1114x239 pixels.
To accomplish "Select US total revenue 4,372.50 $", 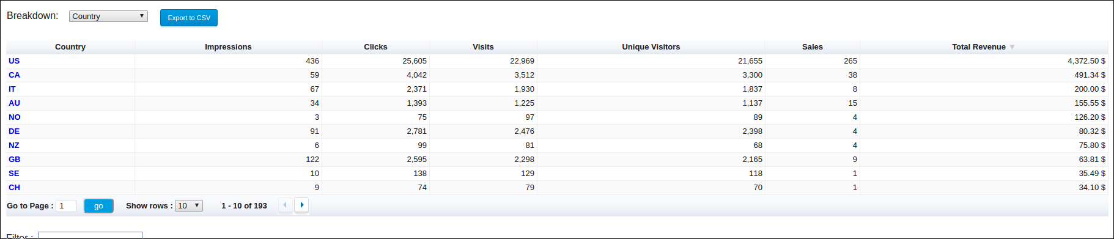I will coord(1086,61).
